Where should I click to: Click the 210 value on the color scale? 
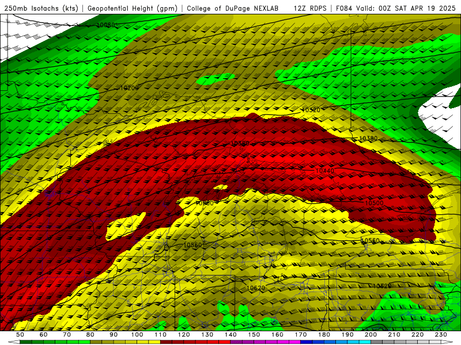(x=394, y=335)
